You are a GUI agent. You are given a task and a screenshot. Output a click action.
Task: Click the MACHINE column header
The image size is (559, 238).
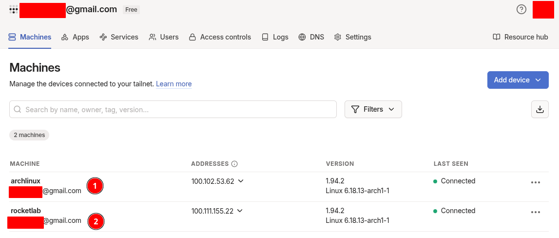pyautogui.click(x=24, y=164)
